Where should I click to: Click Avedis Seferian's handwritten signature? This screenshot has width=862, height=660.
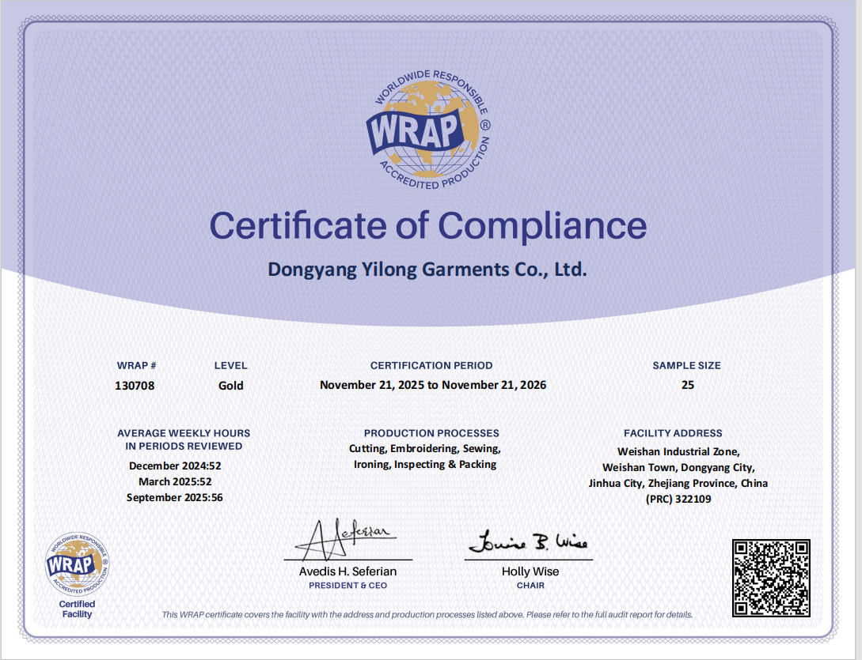345,538
